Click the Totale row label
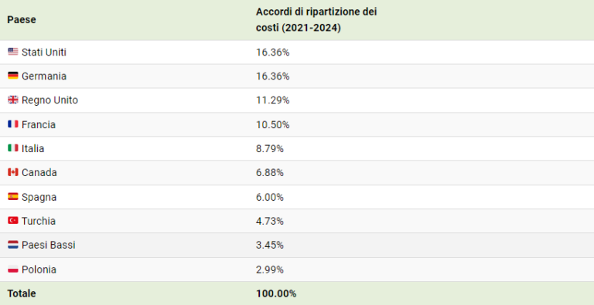 [x=22, y=293]
